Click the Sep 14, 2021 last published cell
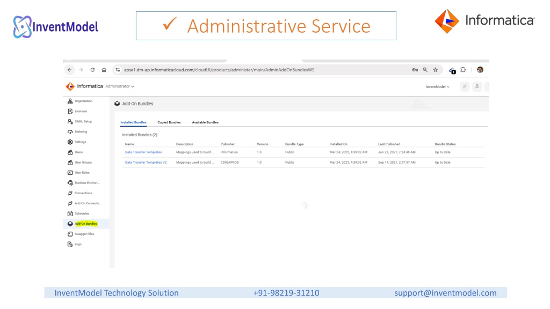 397,162
